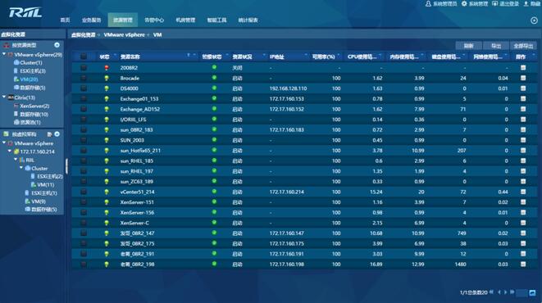Click operation icon in XenServer-C row

tap(523, 223)
